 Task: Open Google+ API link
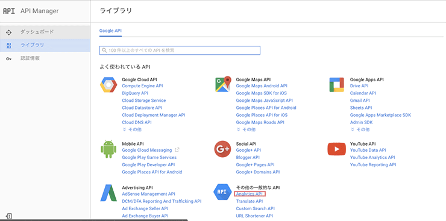(248, 150)
